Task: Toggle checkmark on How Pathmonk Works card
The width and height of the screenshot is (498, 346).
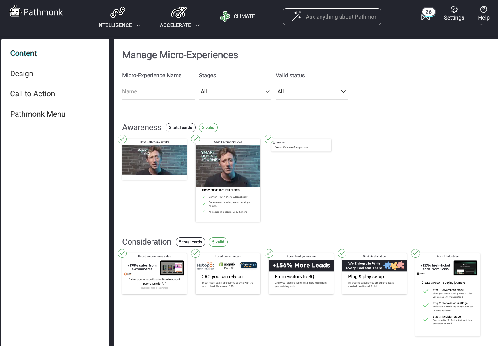Action: coord(122,139)
